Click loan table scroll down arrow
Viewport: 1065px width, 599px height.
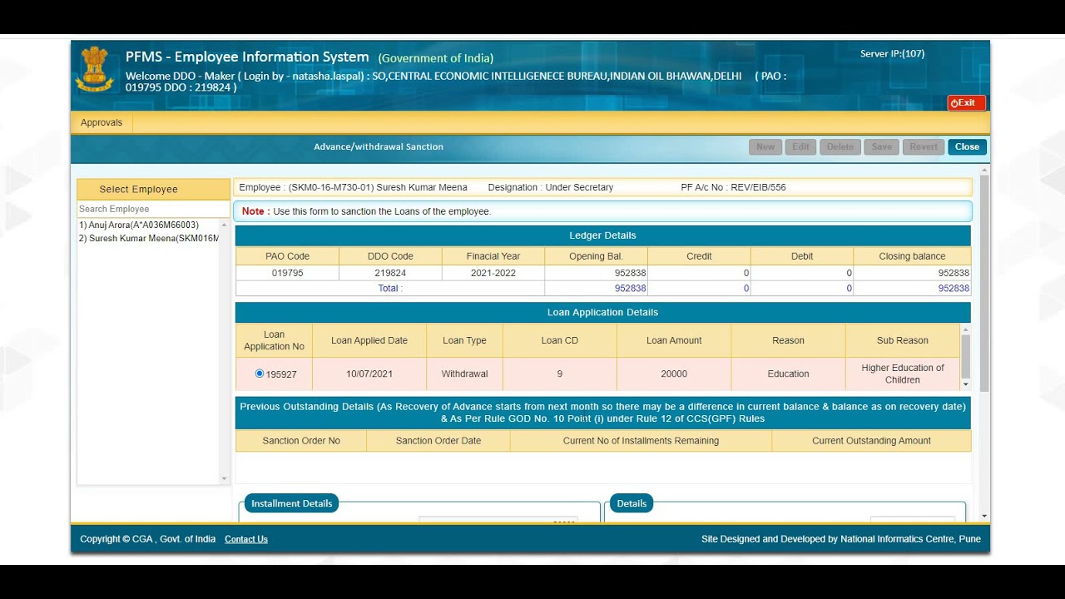[x=965, y=384]
